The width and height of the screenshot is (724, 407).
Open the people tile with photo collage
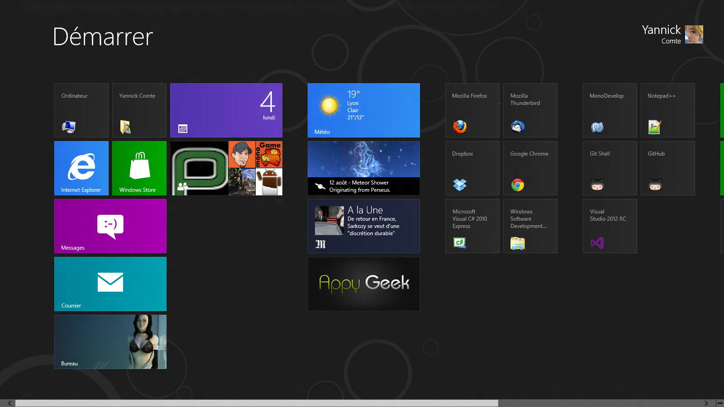(226, 168)
